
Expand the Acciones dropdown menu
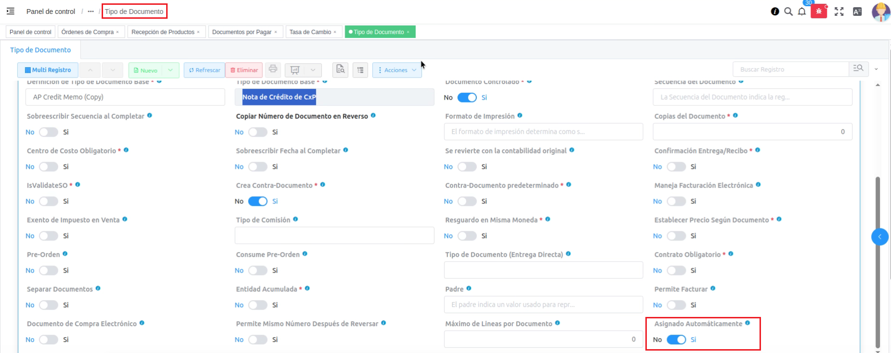click(x=397, y=70)
